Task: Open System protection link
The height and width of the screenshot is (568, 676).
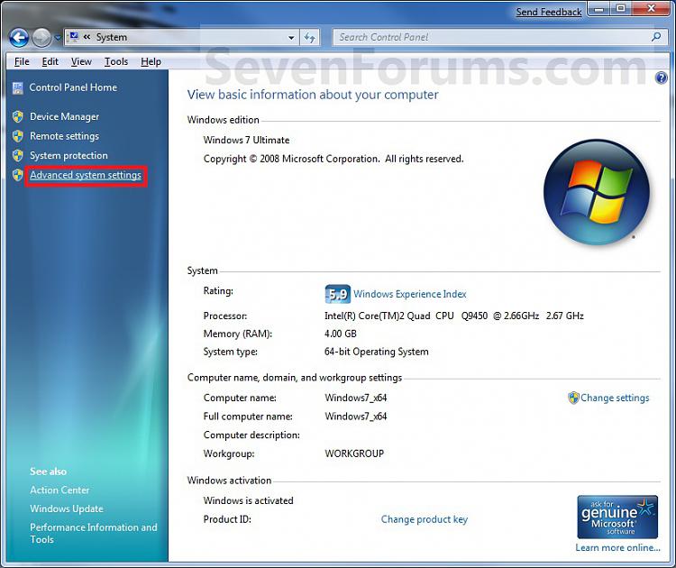Action: [69, 155]
